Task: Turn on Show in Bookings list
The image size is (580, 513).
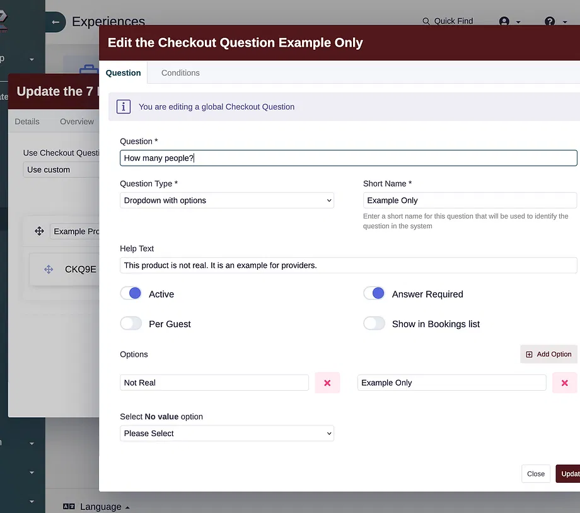Action: [x=374, y=324]
